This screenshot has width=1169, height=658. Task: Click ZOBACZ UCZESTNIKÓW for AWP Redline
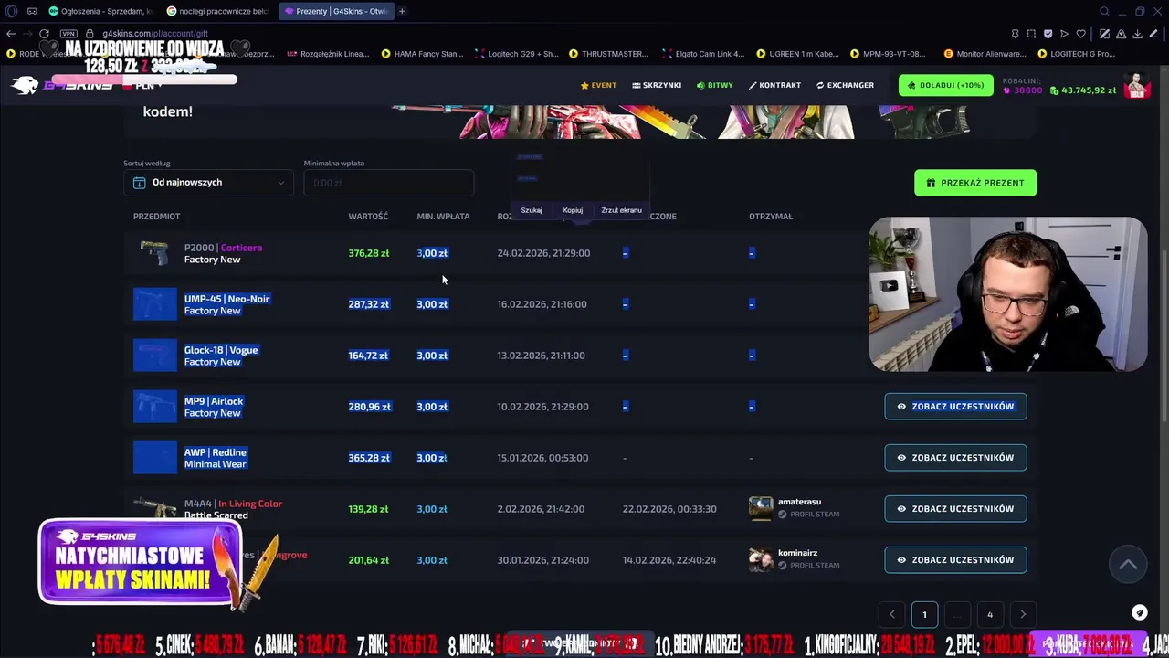955,458
